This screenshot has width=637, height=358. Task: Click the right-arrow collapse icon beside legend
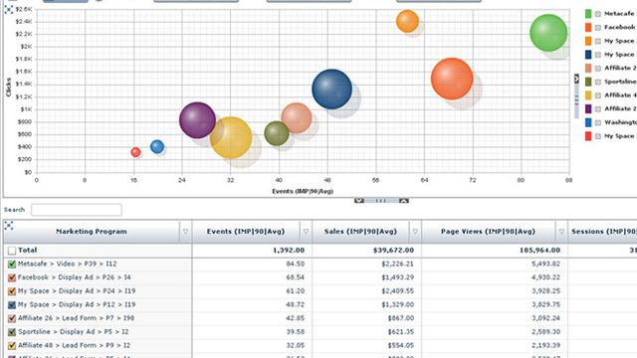click(x=576, y=79)
